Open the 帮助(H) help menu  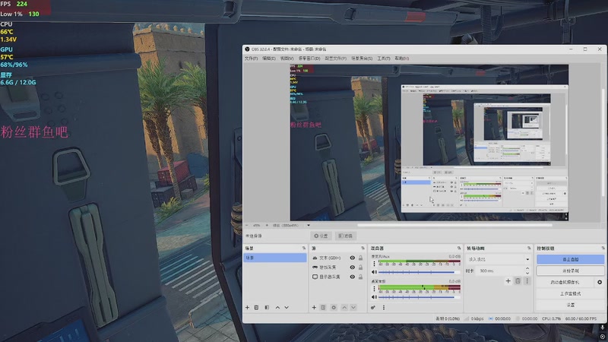click(402, 59)
